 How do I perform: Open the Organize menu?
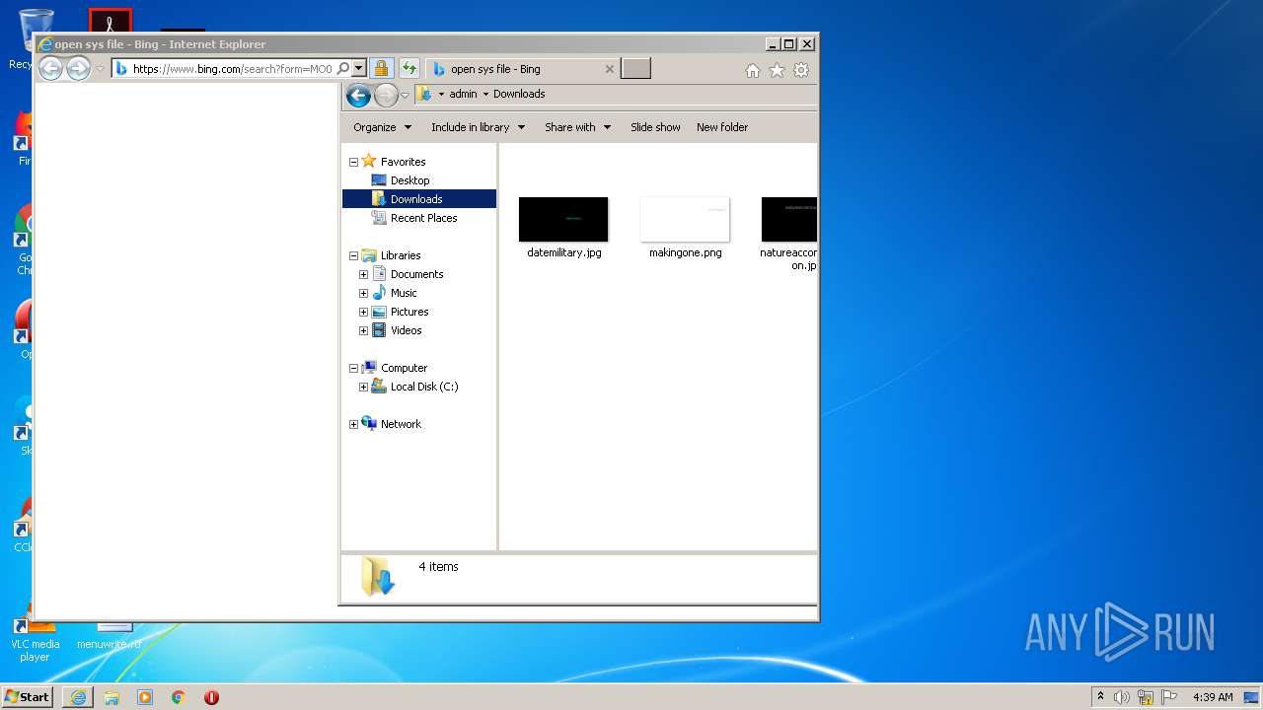(382, 127)
